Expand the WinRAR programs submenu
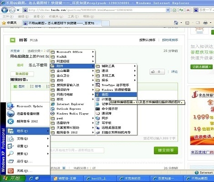 72,56
